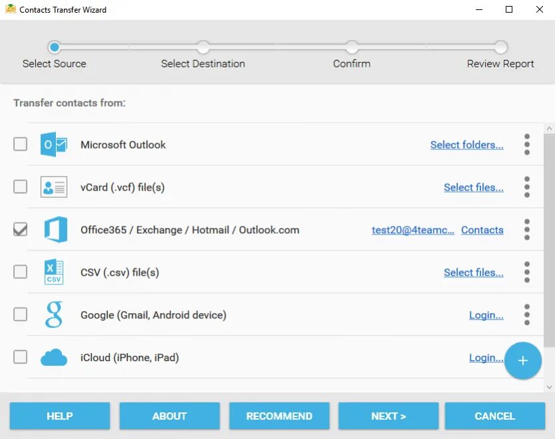Open three-dot menu for CSV file(s) row

tap(526, 272)
